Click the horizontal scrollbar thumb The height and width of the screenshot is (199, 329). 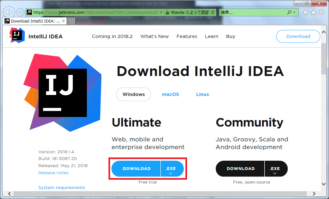[x=161, y=194]
